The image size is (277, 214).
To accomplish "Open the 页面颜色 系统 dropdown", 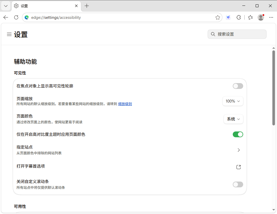I will coord(233,119).
